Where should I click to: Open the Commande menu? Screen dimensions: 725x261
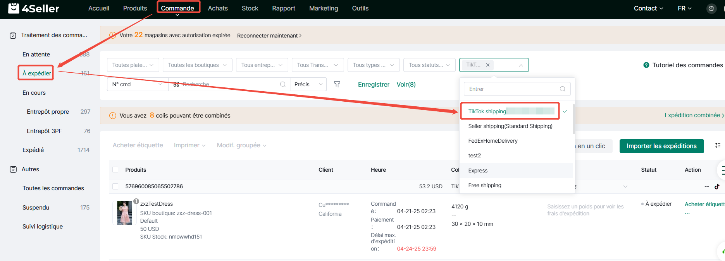tap(177, 9)
